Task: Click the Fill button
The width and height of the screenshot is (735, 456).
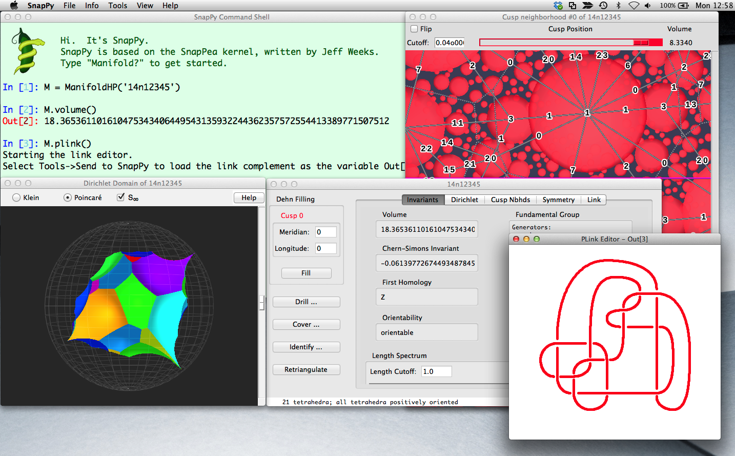Action: [306, 273]
